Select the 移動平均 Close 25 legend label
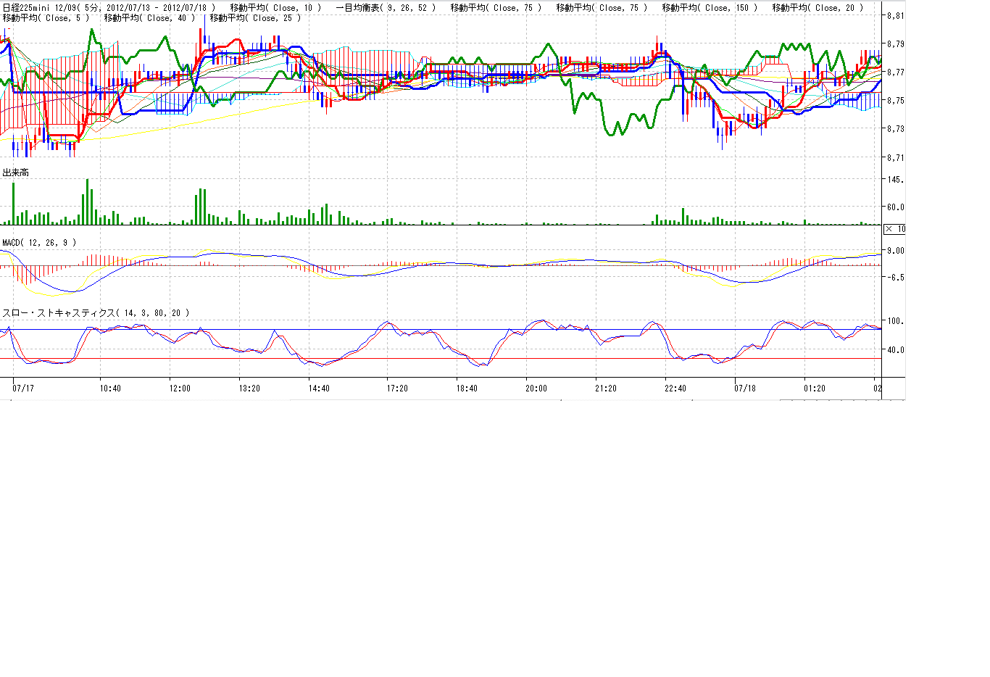The width and height of the screenshot is (990, 677). coord(255,18)
